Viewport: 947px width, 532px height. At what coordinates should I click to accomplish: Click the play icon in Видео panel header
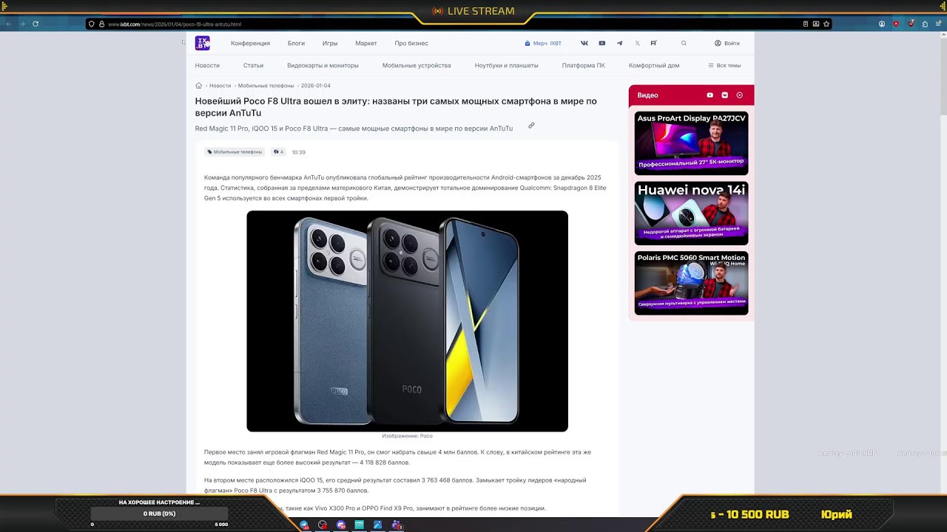(740, 95)
